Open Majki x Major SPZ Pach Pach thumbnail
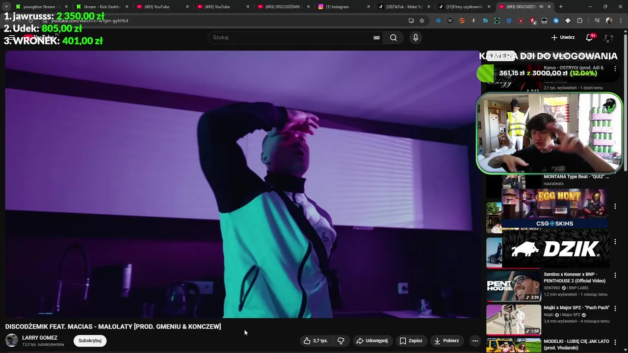The width and height of the screenshot is (628, 353). (514, 320)
